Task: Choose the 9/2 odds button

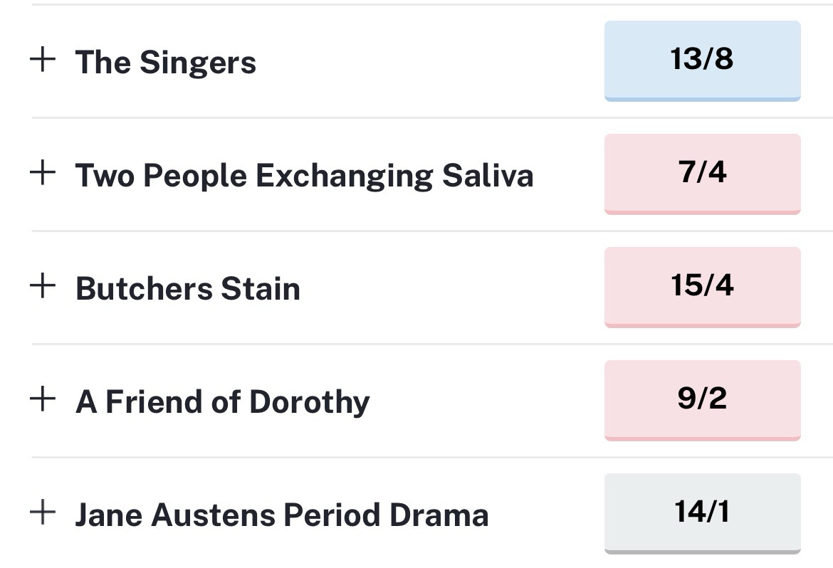Action: tap(702, 399)
